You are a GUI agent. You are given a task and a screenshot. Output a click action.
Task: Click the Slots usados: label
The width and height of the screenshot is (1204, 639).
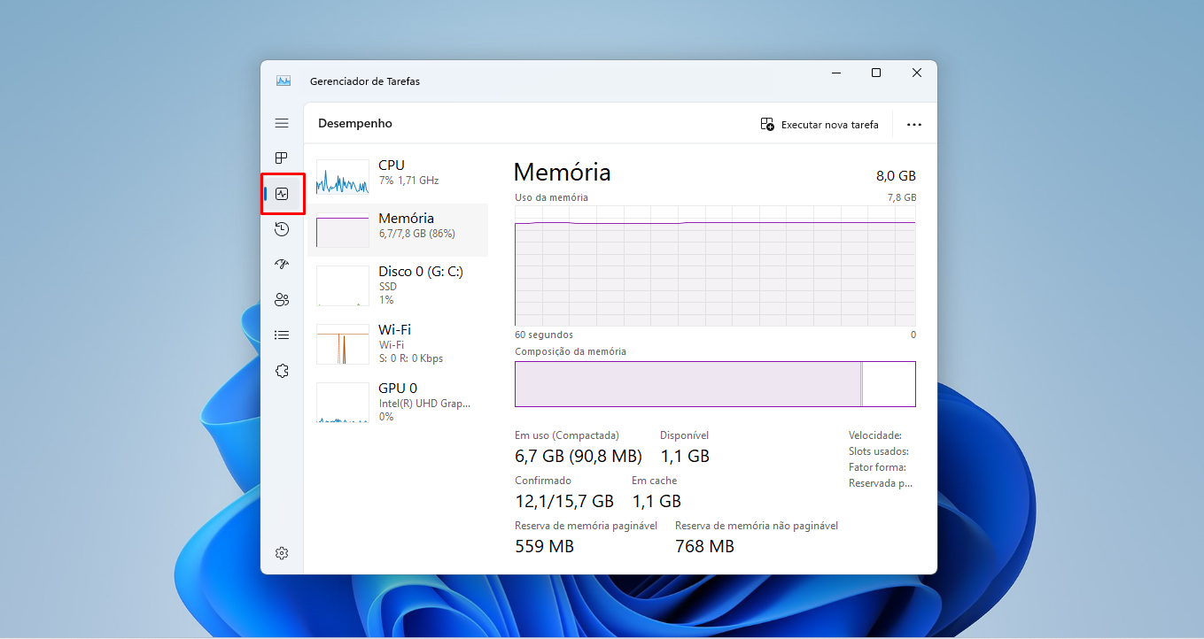pos(879,451)
